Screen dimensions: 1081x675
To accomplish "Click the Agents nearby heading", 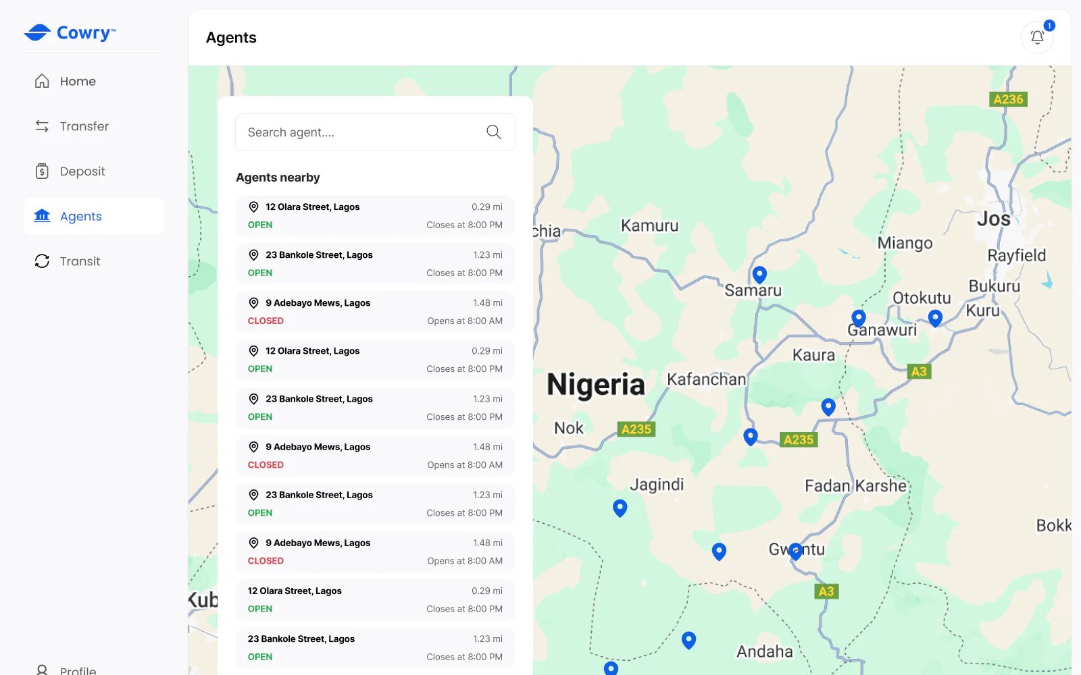I will 278,178.
